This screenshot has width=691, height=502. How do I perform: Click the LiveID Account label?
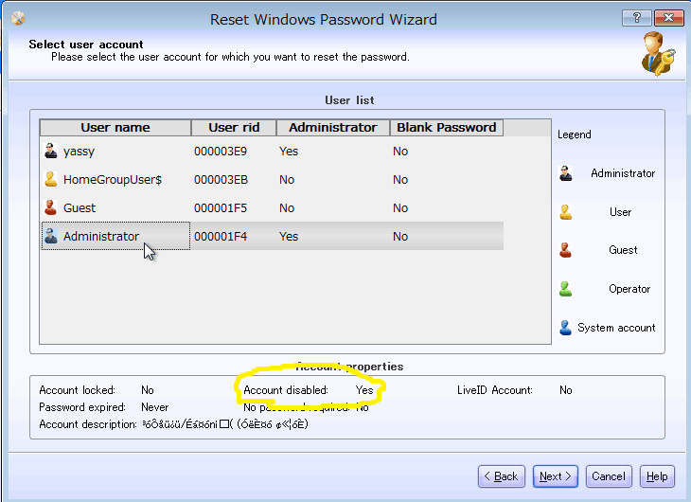tap(494, 390)
